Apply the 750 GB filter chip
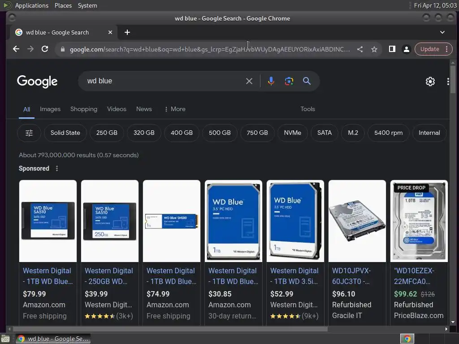 pos(257,133)
